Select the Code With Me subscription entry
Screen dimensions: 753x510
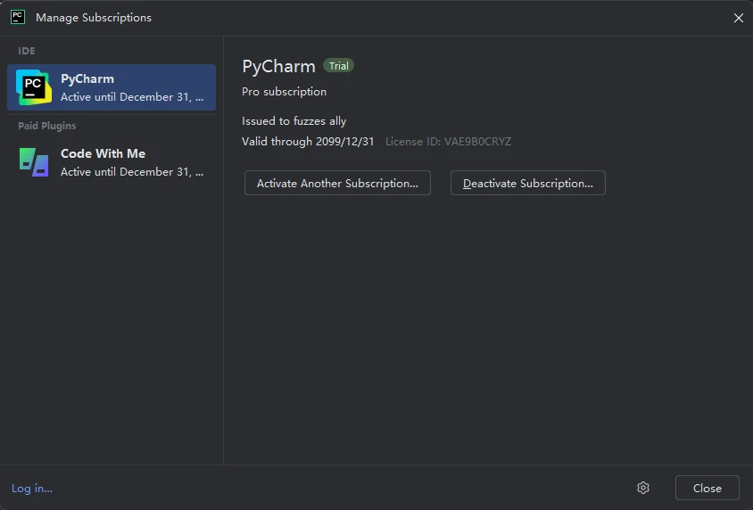131,162
